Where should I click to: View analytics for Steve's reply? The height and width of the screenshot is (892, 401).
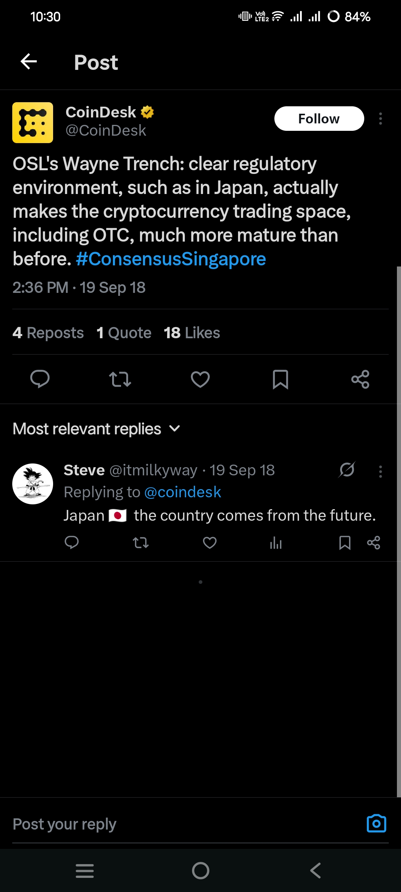point(276,543)
